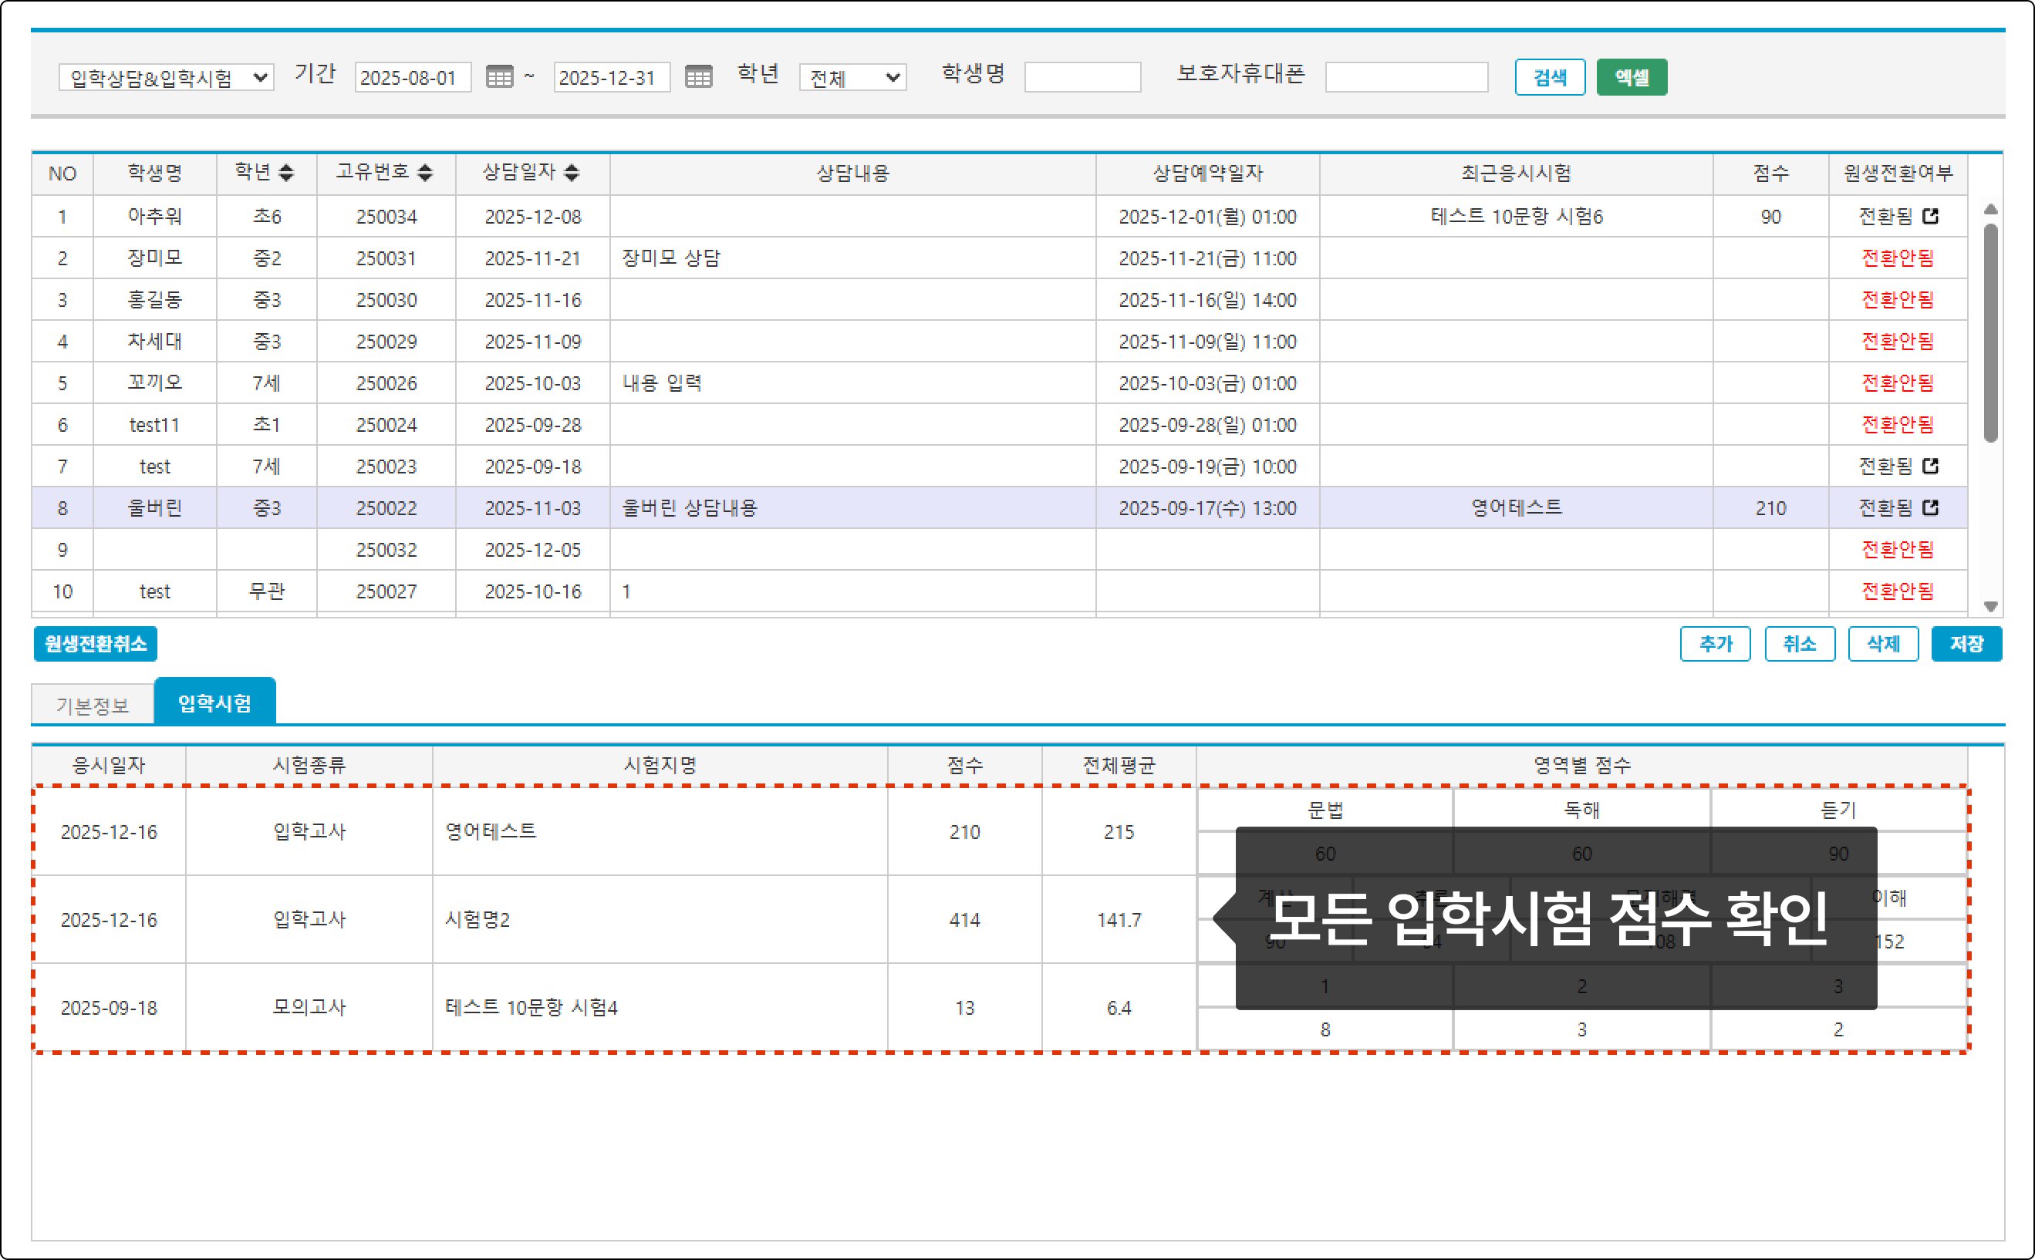
Task: Click the 검색 search button
Action: (x=1549, y=78)
